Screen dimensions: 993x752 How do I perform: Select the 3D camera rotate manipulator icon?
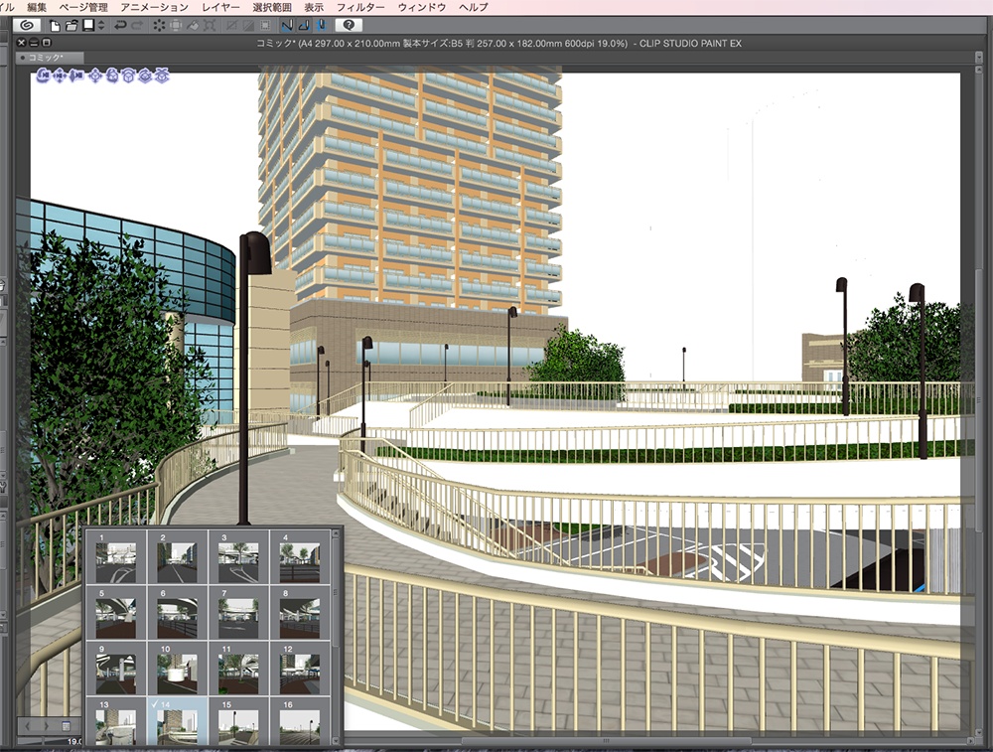point(43,76)
